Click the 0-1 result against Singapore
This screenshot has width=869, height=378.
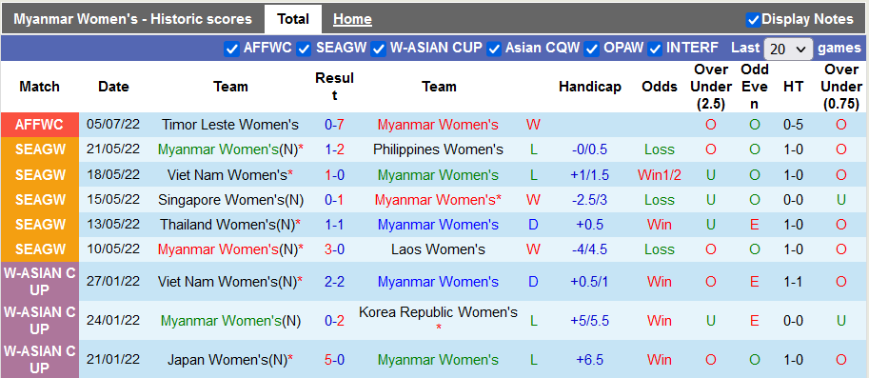pyautogui.click(x=335, y=200)
